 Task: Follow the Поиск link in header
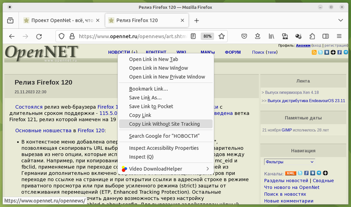pyautogui.click(x=258, y=52)
